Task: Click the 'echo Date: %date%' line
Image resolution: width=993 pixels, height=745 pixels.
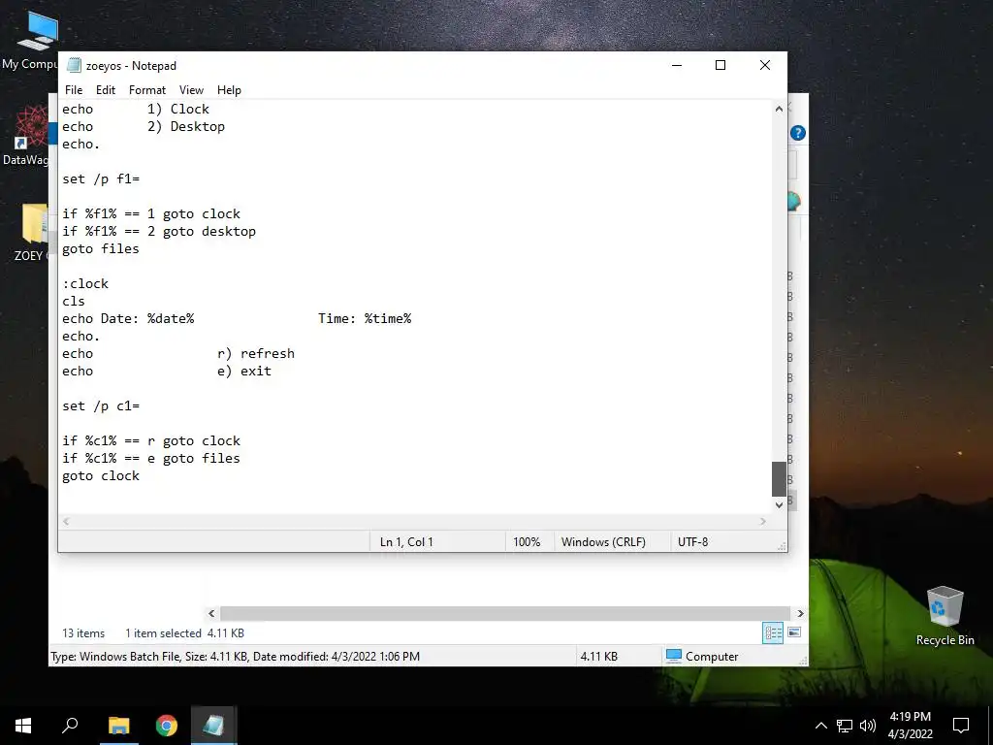Action: (x=237, y=318)
